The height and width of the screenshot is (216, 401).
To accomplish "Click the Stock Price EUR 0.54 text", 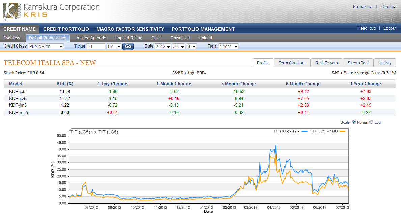I will (24, 73).
